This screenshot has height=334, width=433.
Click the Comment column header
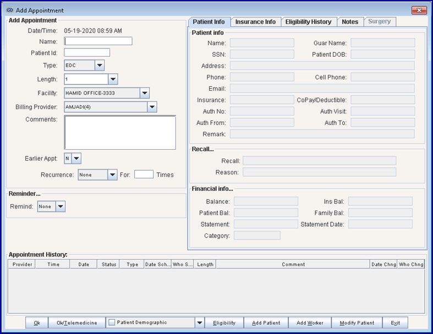[293, 264]
